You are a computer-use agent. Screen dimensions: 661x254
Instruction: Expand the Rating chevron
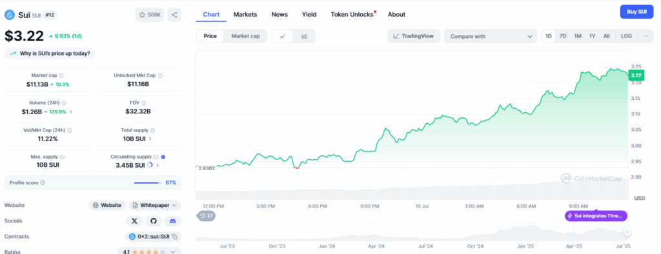click(173, 252)
